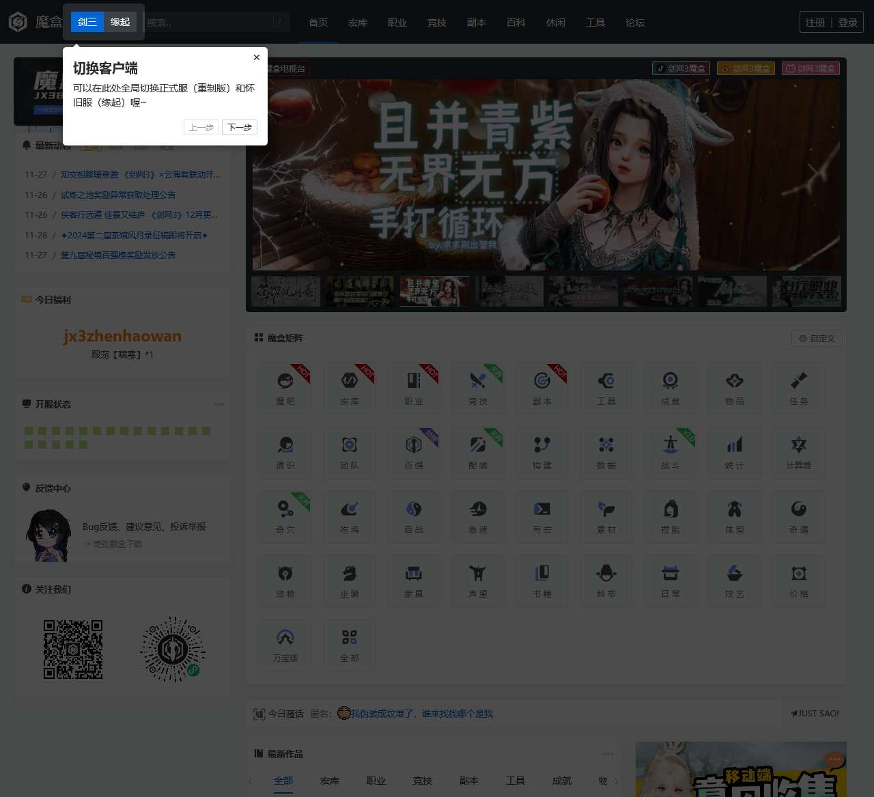Screen dimensions: 874x797
Task: Open the 统计 statistics tile
Action: [x=735, y=451]
